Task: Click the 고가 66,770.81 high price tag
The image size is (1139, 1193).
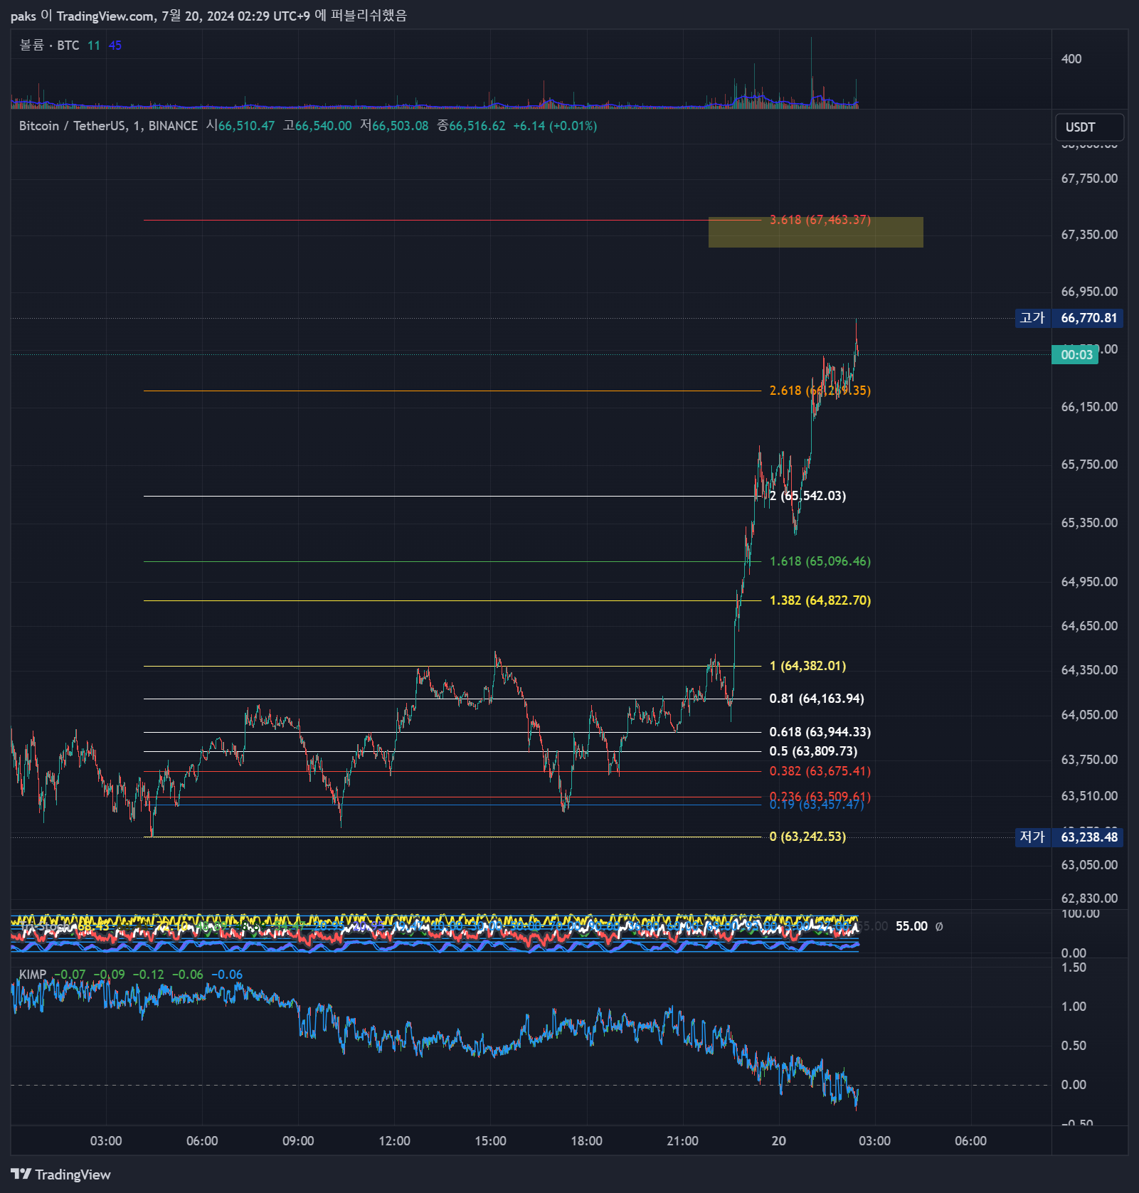Action: (1069, 318)
